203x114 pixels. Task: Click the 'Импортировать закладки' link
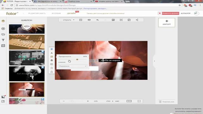coord(95,9)
